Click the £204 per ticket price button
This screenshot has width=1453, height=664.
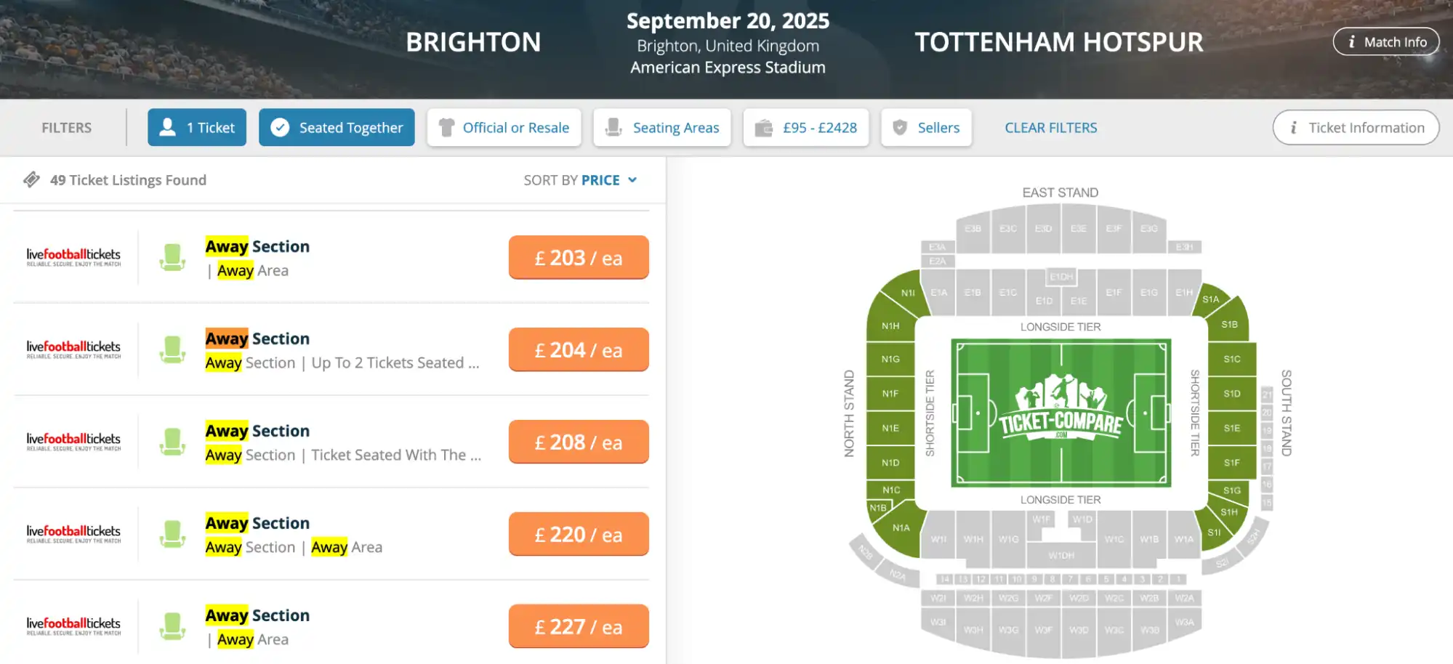tap(578, 349)
